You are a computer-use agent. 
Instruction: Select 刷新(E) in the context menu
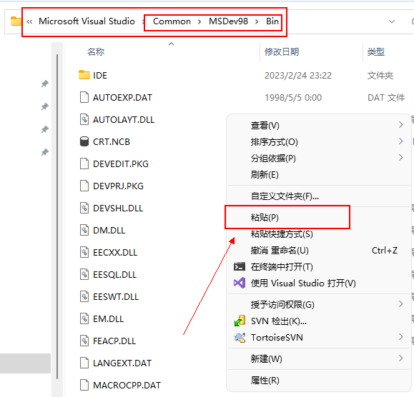(x=265, y=174)
